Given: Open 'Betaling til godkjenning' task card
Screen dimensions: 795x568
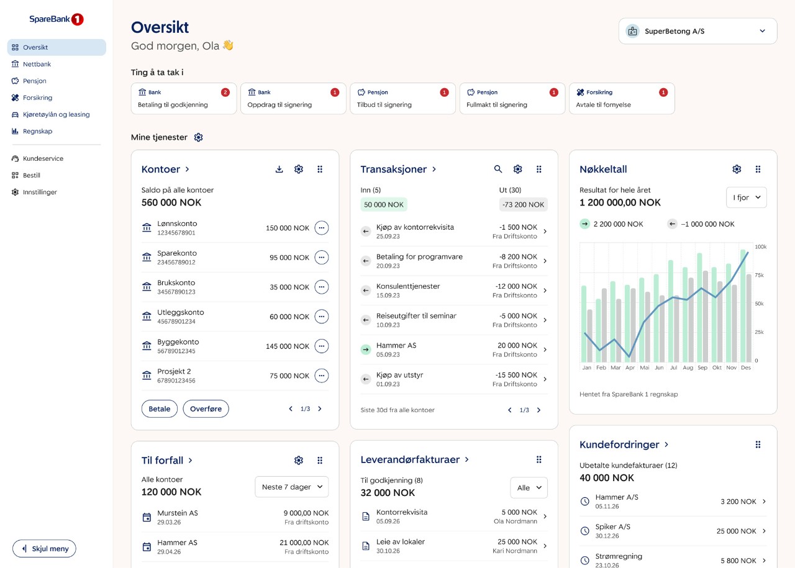Looking at the screenshot, I should [184, 99].
